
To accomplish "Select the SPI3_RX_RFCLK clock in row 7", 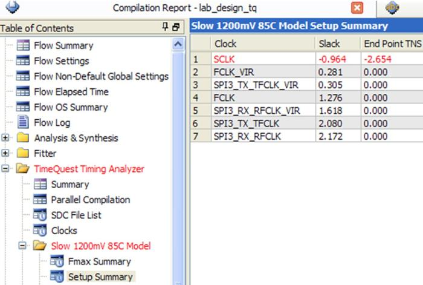I will [263, 136].
